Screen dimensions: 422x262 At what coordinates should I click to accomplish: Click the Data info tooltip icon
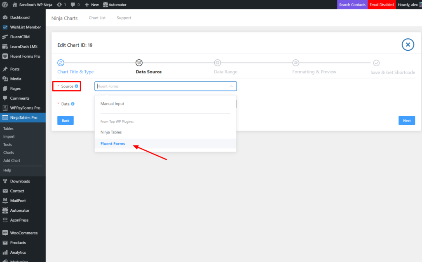(73, 104)
